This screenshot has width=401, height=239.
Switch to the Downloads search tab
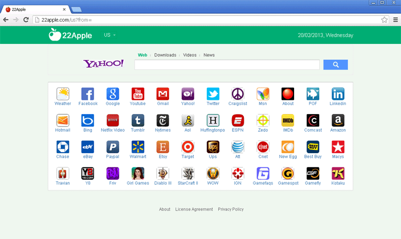(165, 55)
